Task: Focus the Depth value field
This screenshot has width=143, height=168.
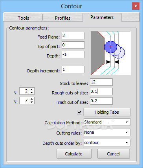Action: click(x=73, y=55)
